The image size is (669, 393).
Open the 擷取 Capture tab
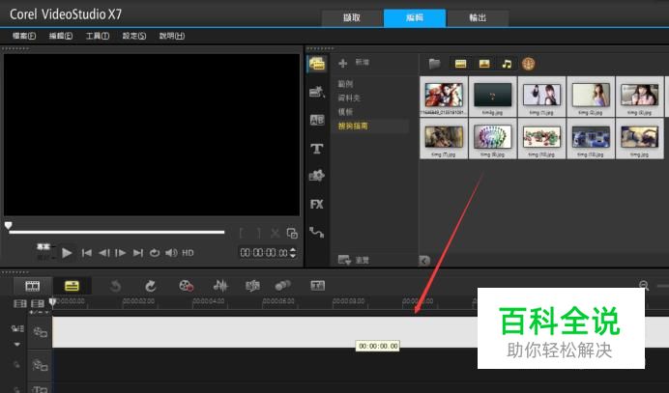pyautogui.click(x=352, y=18)
